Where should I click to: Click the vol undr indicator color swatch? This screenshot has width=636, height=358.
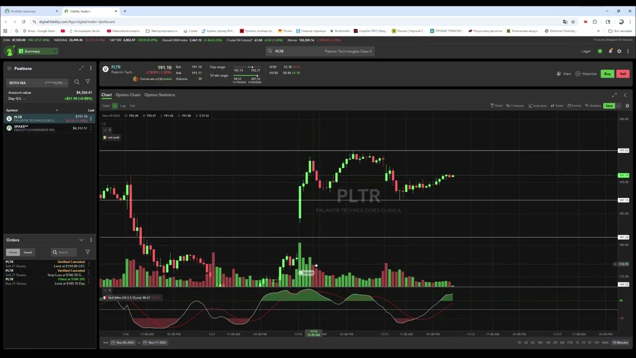105,137
